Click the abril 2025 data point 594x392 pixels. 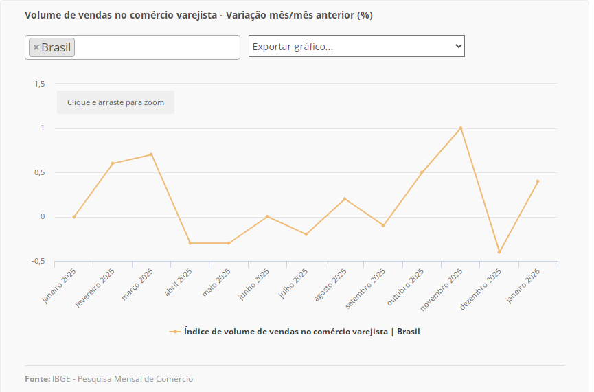click(190, 243)
